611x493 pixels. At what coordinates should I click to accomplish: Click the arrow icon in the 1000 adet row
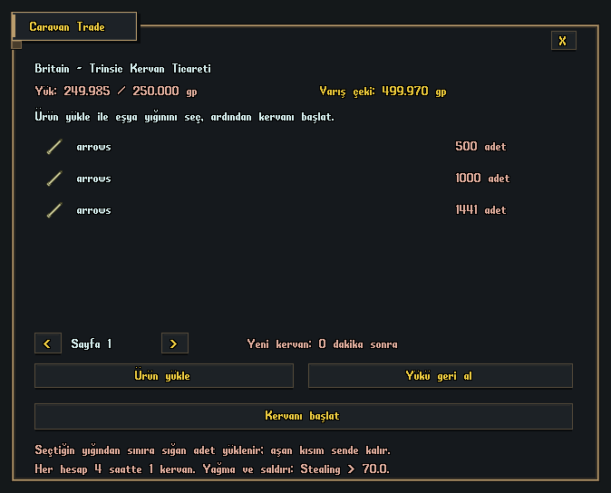(x=54, y=179)
